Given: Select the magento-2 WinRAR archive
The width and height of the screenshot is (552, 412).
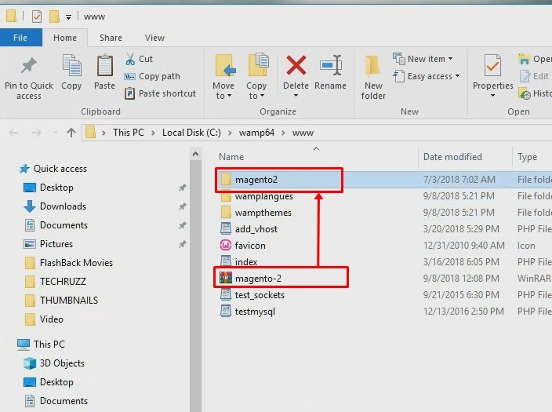Looking at the screenshot, I should pyautogui.click(x=258, y=279).
